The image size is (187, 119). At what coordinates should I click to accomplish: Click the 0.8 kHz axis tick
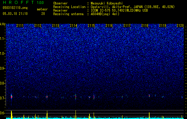pos(3,83)
